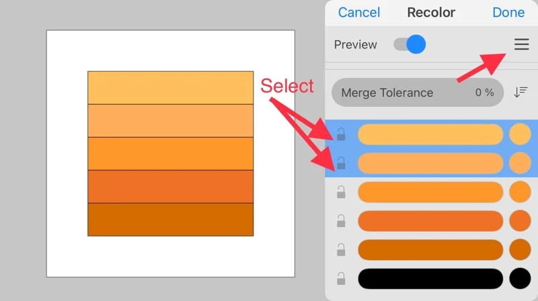Toggle lock on the light yellow-orange color row
Screen dimensions: 538x301
[341, 134]
